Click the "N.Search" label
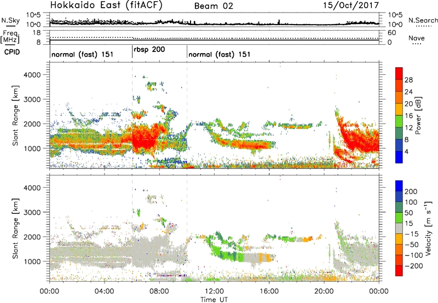The image size is (438, 303). 423,20
